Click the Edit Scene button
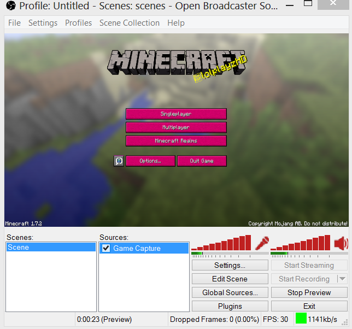The width and height of the screenshot is (352, 329). click(x=230, y=279)
